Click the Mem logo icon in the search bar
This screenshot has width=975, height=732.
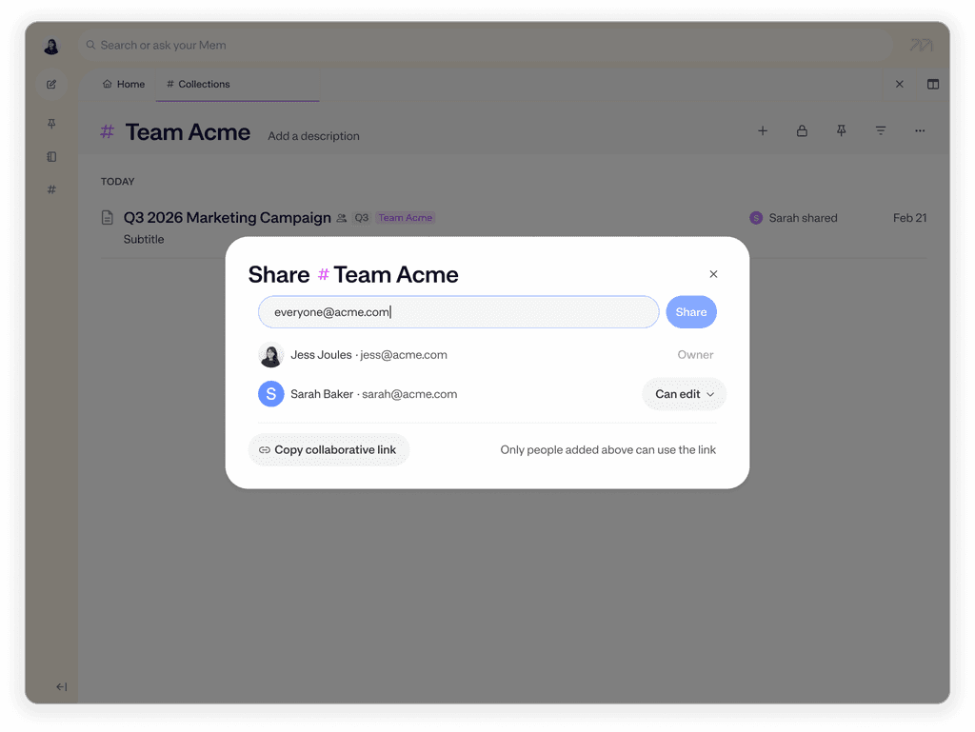tap(921, 45)
